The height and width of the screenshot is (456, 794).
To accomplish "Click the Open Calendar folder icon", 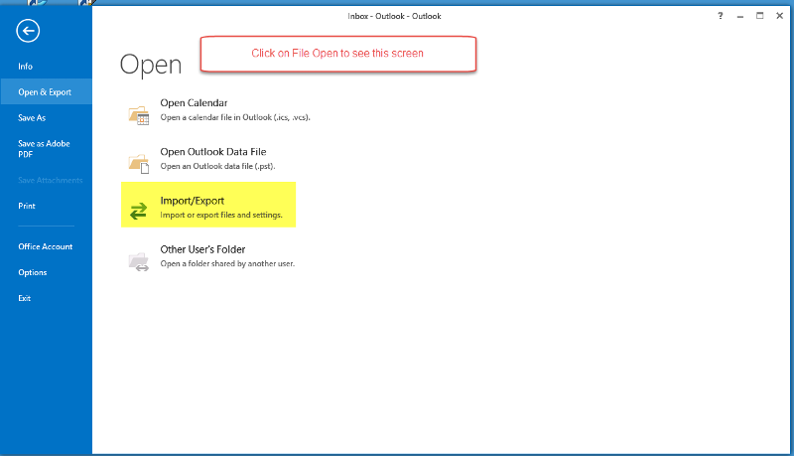I will click(x=139, y=115).
